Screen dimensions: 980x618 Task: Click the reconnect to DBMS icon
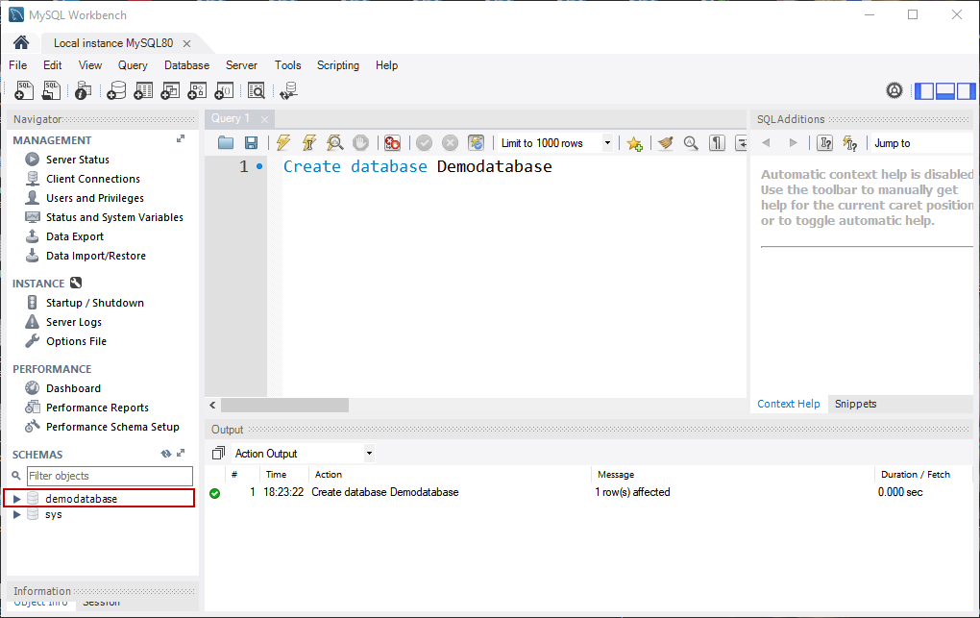pyautogui.click(x=288, y=90)
